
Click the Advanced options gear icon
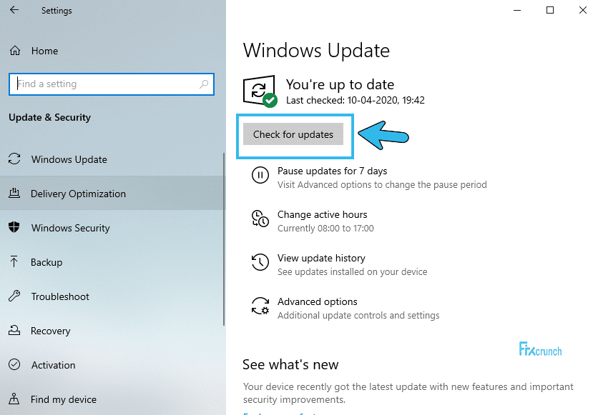(260, 306)
